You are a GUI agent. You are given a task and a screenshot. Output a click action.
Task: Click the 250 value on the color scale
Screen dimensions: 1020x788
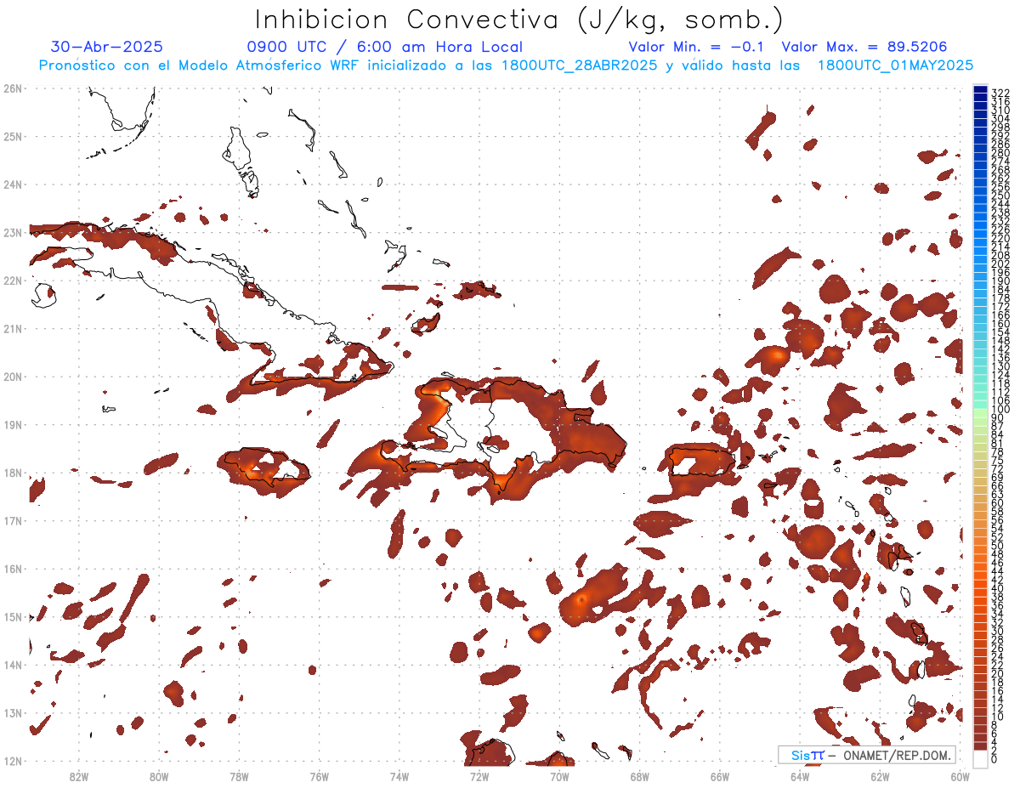pos(1000,196)
